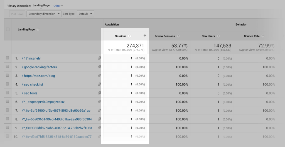The image size is (285, 147).
Task: Open external link icon for seo tools row
Action: 99,93
